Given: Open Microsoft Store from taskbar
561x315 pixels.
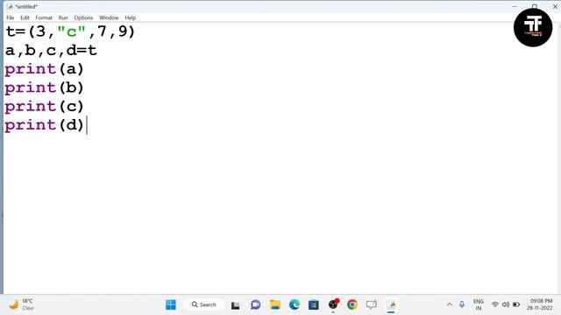Looking at the screenshot, I should click(x=314, y=304).
